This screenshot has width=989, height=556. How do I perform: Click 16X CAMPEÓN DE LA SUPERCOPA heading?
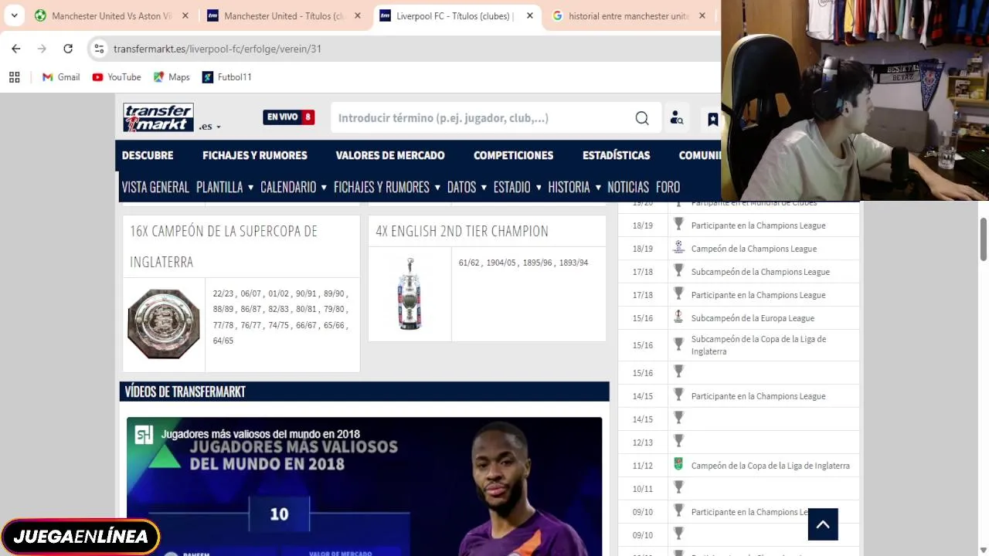(x=224, y=246)
